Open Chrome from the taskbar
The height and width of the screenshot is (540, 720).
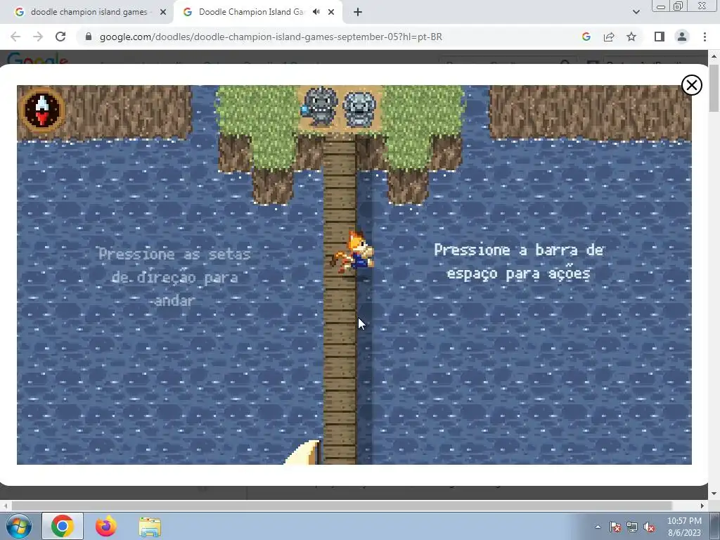click(63, 526)
